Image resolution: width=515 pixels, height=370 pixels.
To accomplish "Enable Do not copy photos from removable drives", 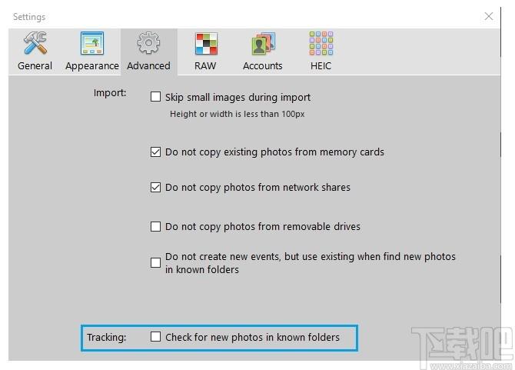I will (156, 227).
